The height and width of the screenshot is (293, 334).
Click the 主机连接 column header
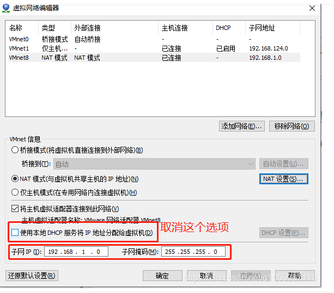pos(186,28)
